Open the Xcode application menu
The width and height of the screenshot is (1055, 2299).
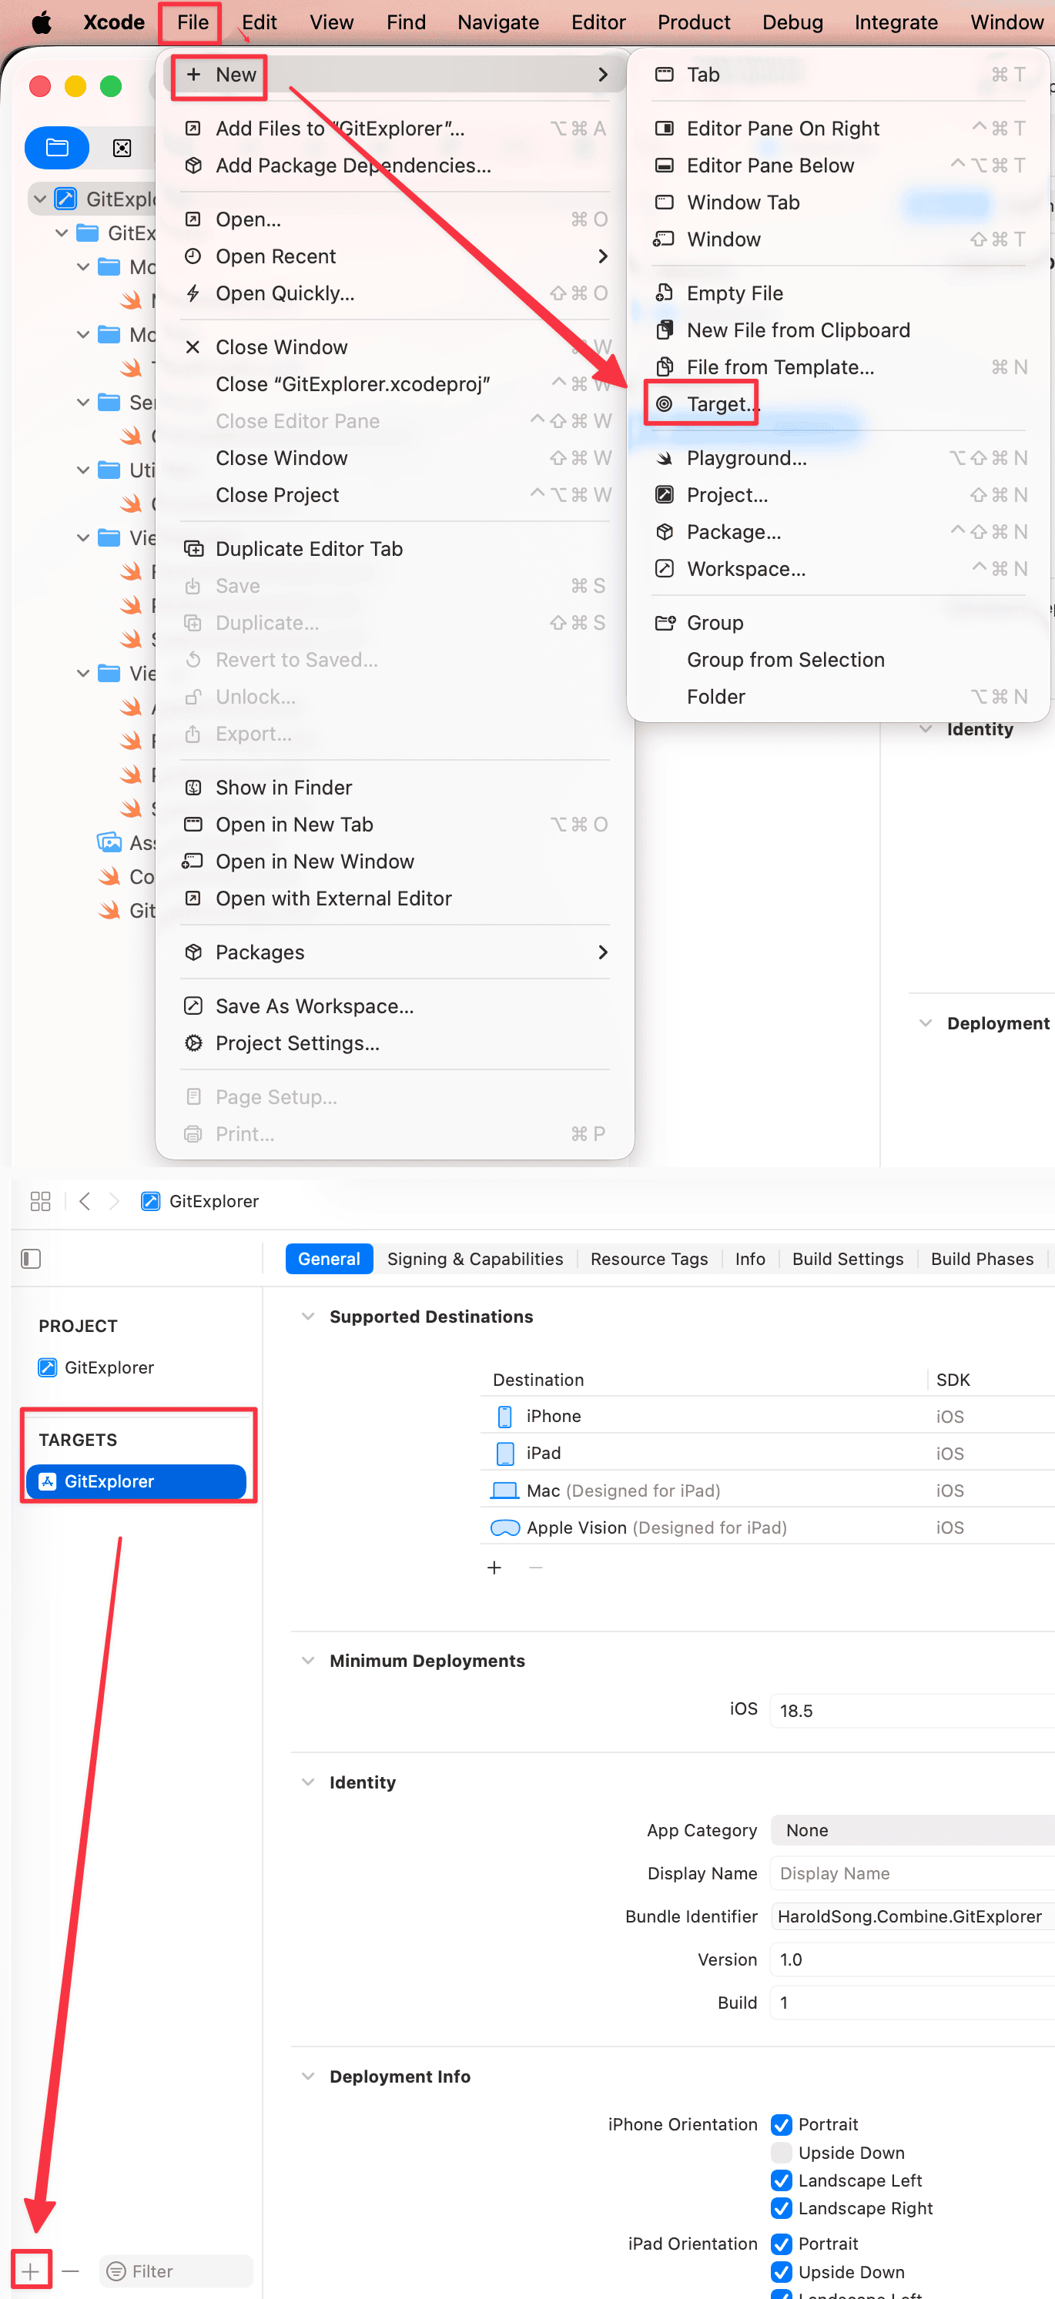pos(113,22)
